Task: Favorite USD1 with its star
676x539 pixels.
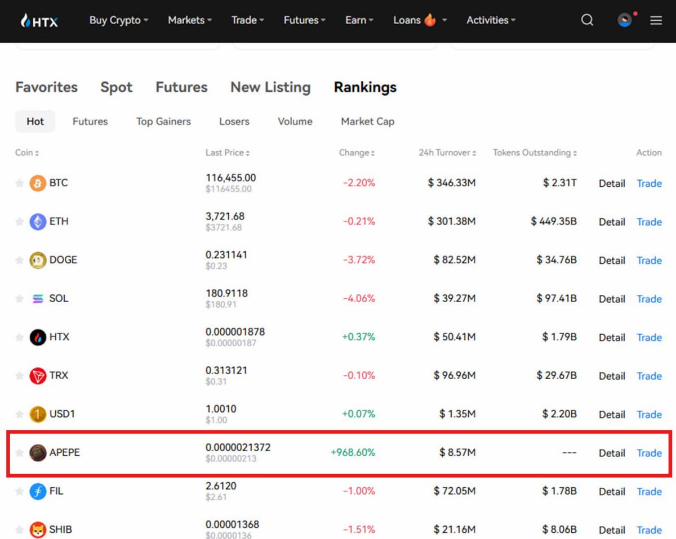Action: (x=19, y=414)
